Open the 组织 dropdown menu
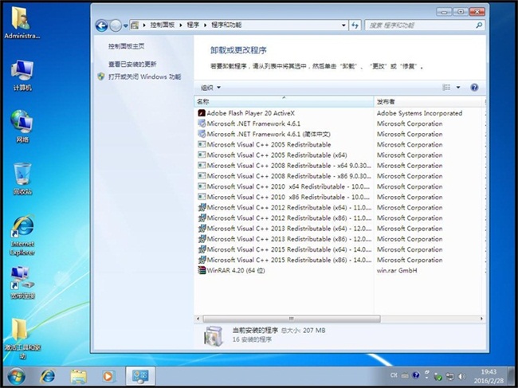 [x=210, y=88]
